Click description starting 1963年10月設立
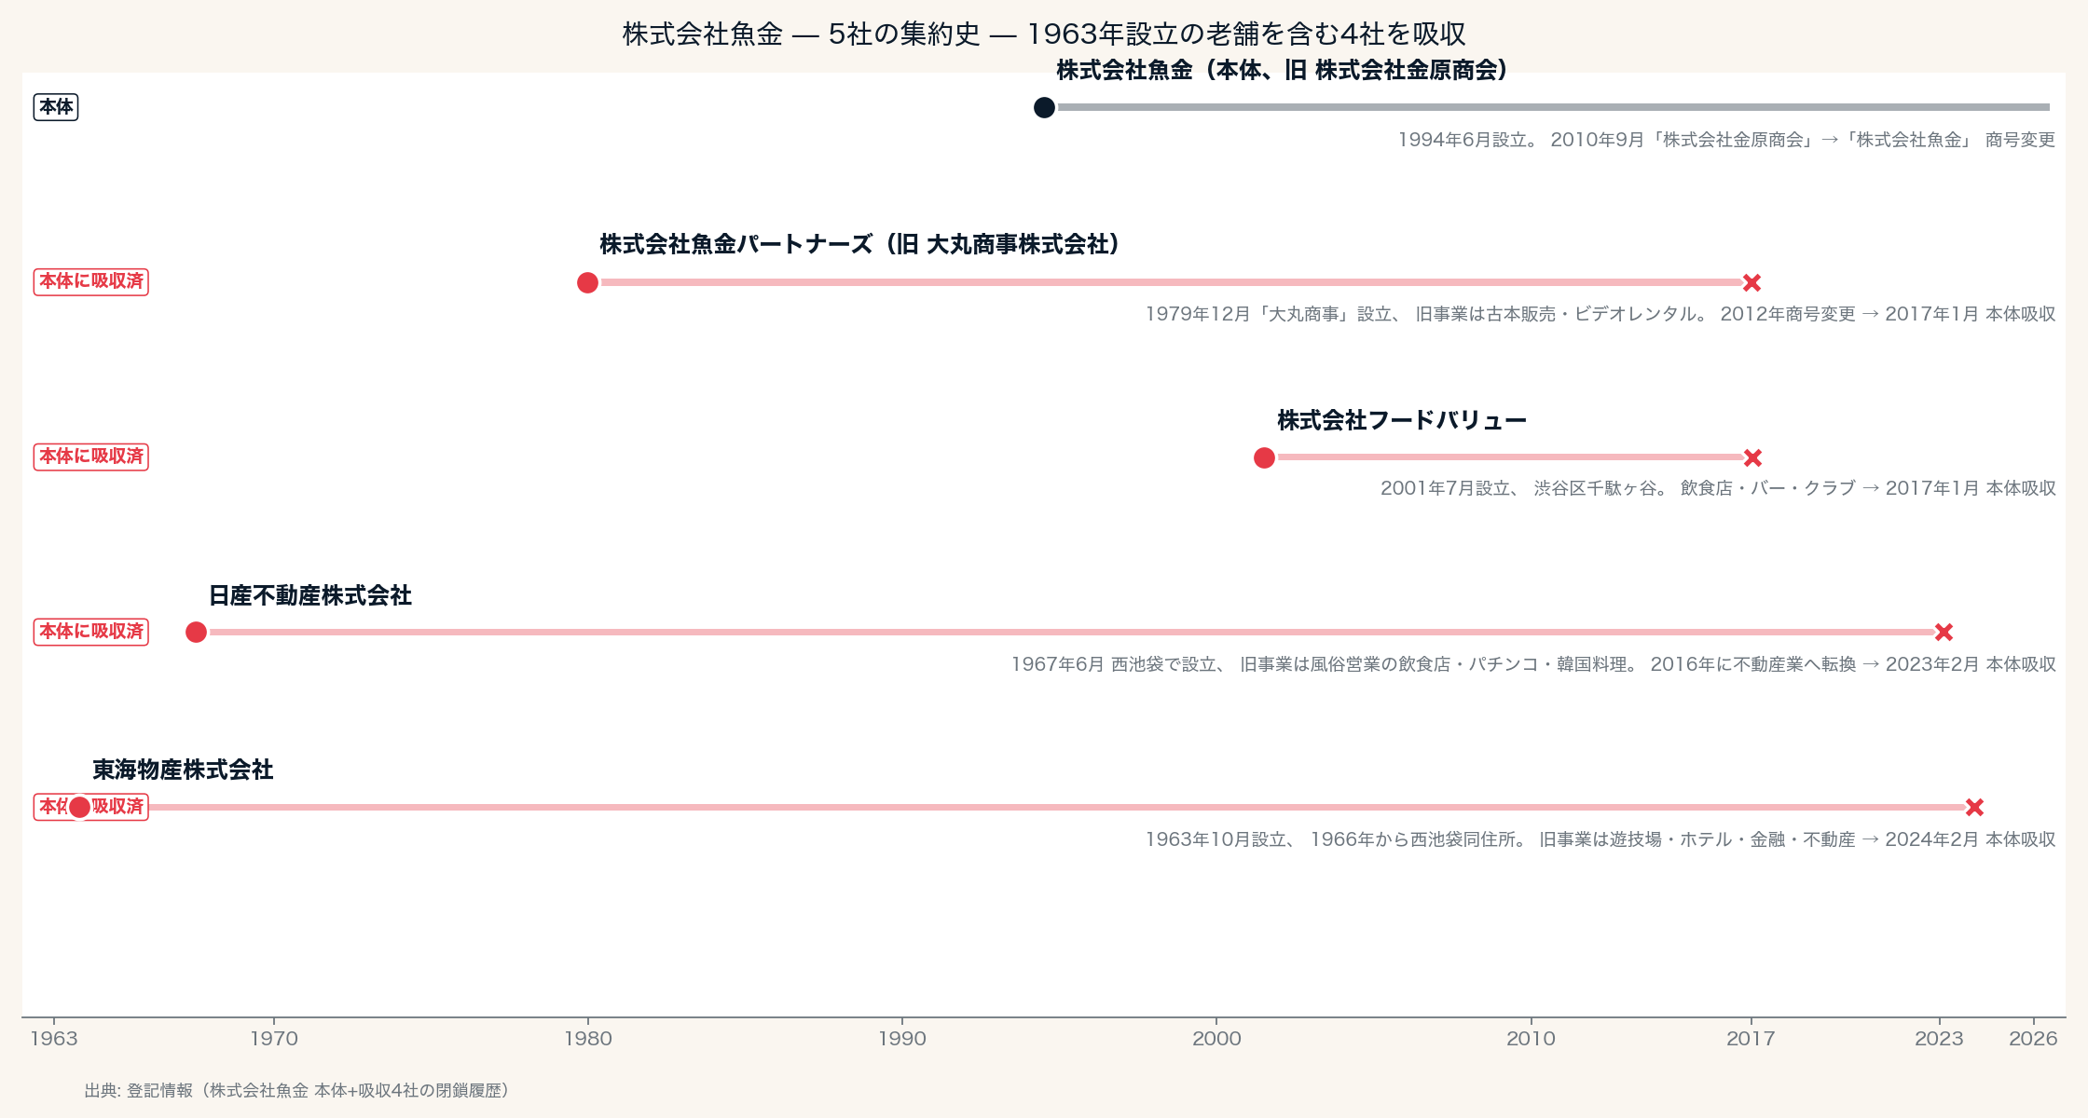Viewport: 2088px width, 1118px height. coord(1600,839)
